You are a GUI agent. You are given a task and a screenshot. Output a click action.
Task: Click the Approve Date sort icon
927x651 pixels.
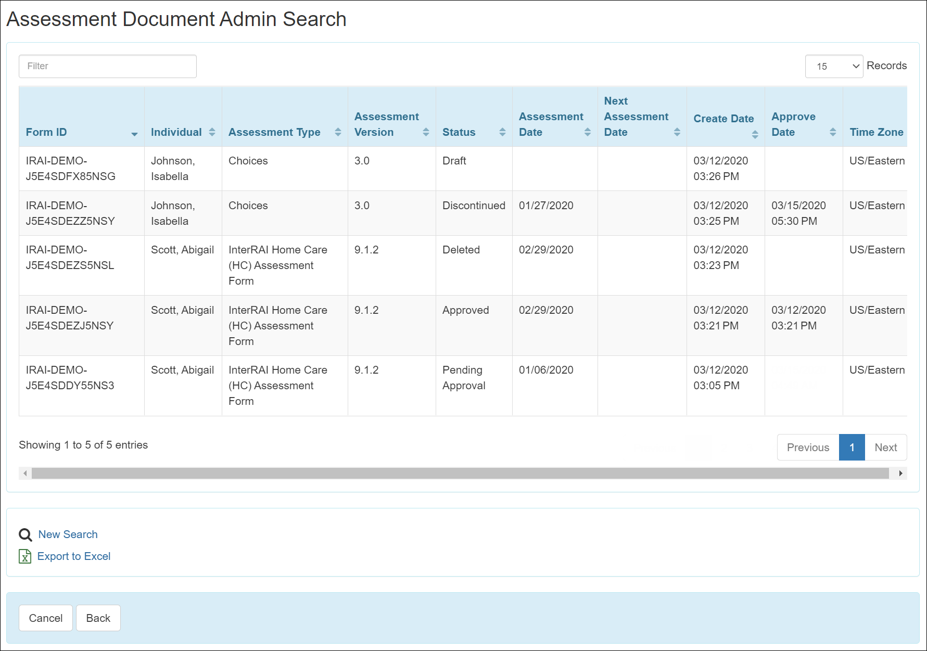pyautogui.click(x=833, y=132)
